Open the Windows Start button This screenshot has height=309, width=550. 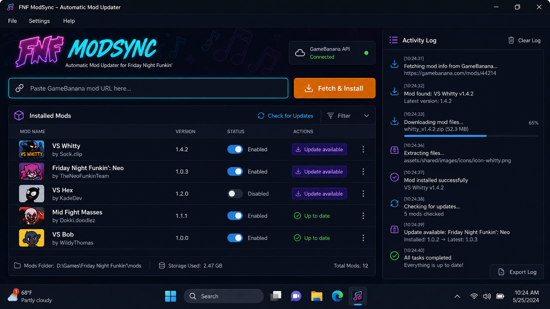point(170,296)
